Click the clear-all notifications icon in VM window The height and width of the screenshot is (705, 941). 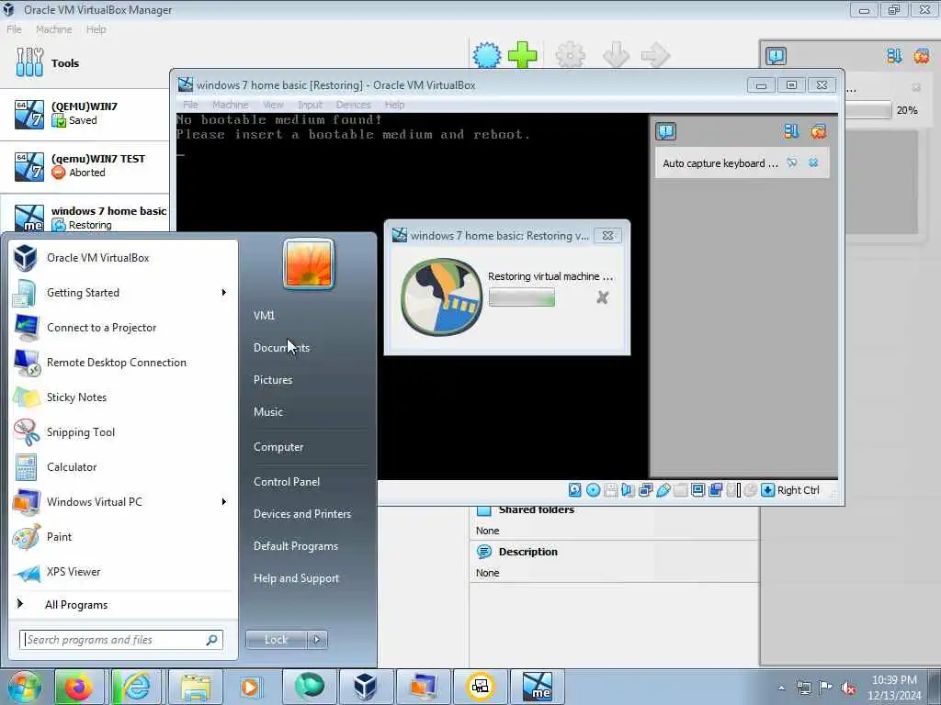pyautogui.click(x=818, y=131)
